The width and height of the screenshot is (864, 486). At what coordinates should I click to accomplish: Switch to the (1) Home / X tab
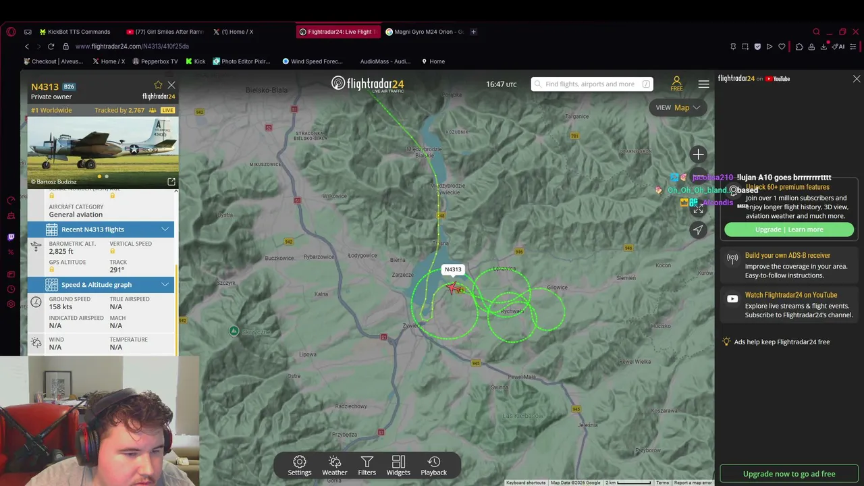(x=233, y=32)
